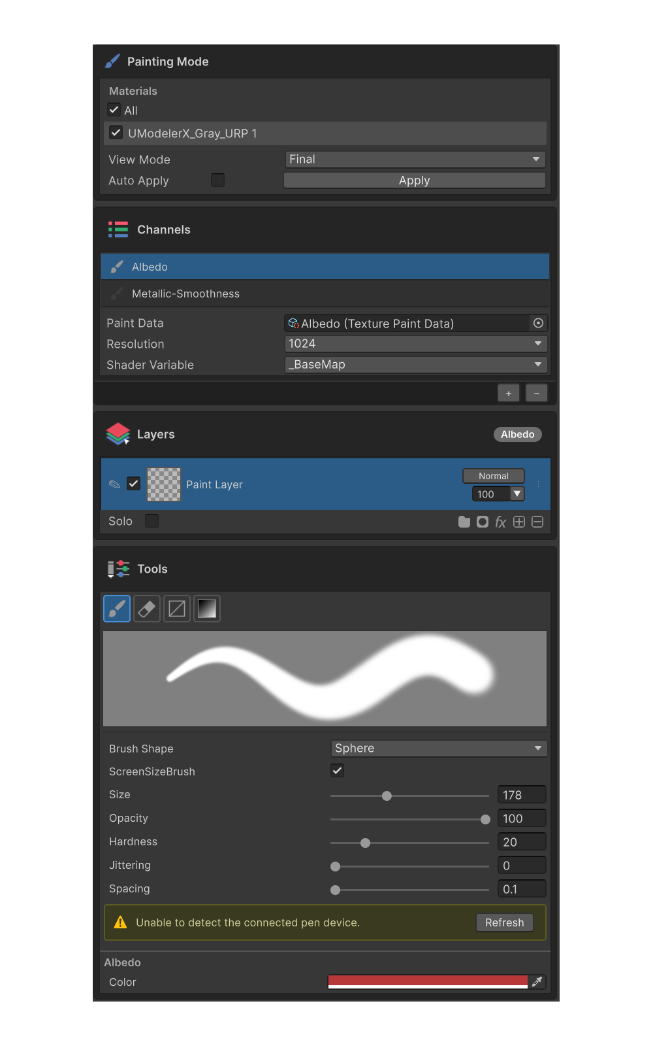
Task: Open the View Mode dropdown
Action: (x=415, y=159)
